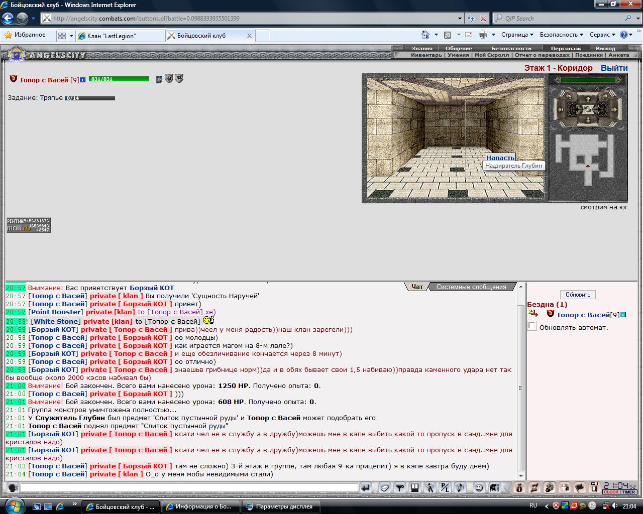Open the Сервис dropdown menu
The height and width of the screenshot is (514, 643).
click(x=602, y=35)
